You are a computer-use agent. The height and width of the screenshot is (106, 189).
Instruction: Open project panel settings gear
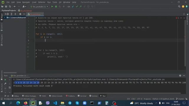coord(20,14)
